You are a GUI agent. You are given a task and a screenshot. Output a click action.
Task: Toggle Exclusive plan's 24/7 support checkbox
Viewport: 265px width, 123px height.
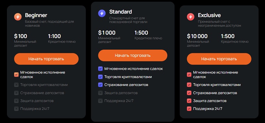(189, 109)
